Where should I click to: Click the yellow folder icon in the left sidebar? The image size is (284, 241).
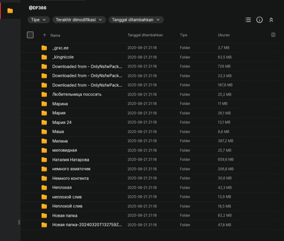(10, 11)
